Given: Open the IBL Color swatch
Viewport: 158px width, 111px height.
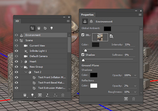Looking at the screenshot, I should [x=96, y=45].
